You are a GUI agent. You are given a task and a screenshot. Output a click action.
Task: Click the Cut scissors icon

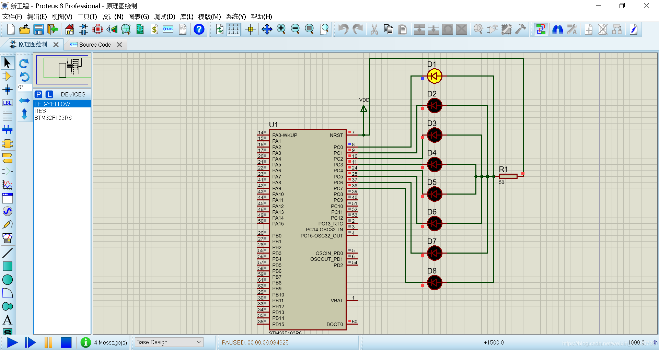pos(374,30)
